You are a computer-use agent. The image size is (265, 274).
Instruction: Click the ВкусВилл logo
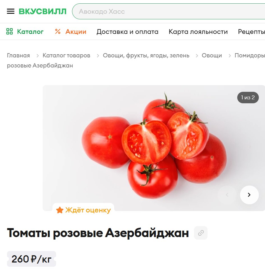tap(43, 11)
